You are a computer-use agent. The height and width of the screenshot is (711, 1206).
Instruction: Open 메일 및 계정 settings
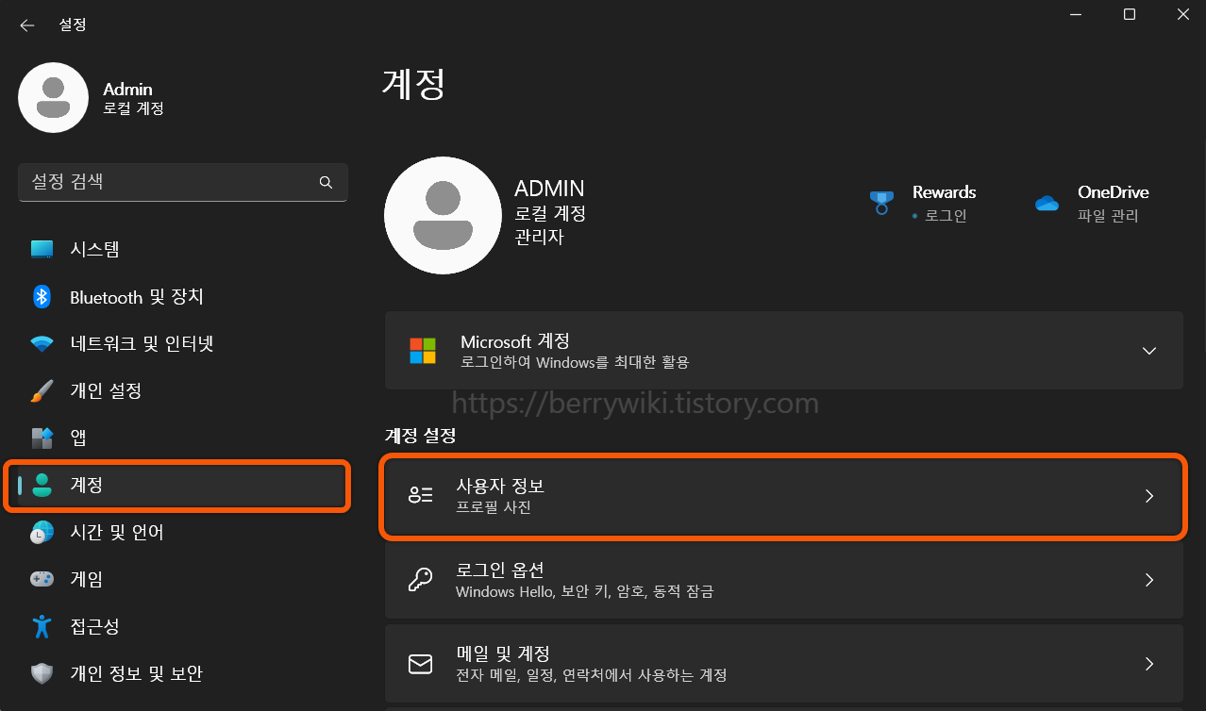[782, 663]
